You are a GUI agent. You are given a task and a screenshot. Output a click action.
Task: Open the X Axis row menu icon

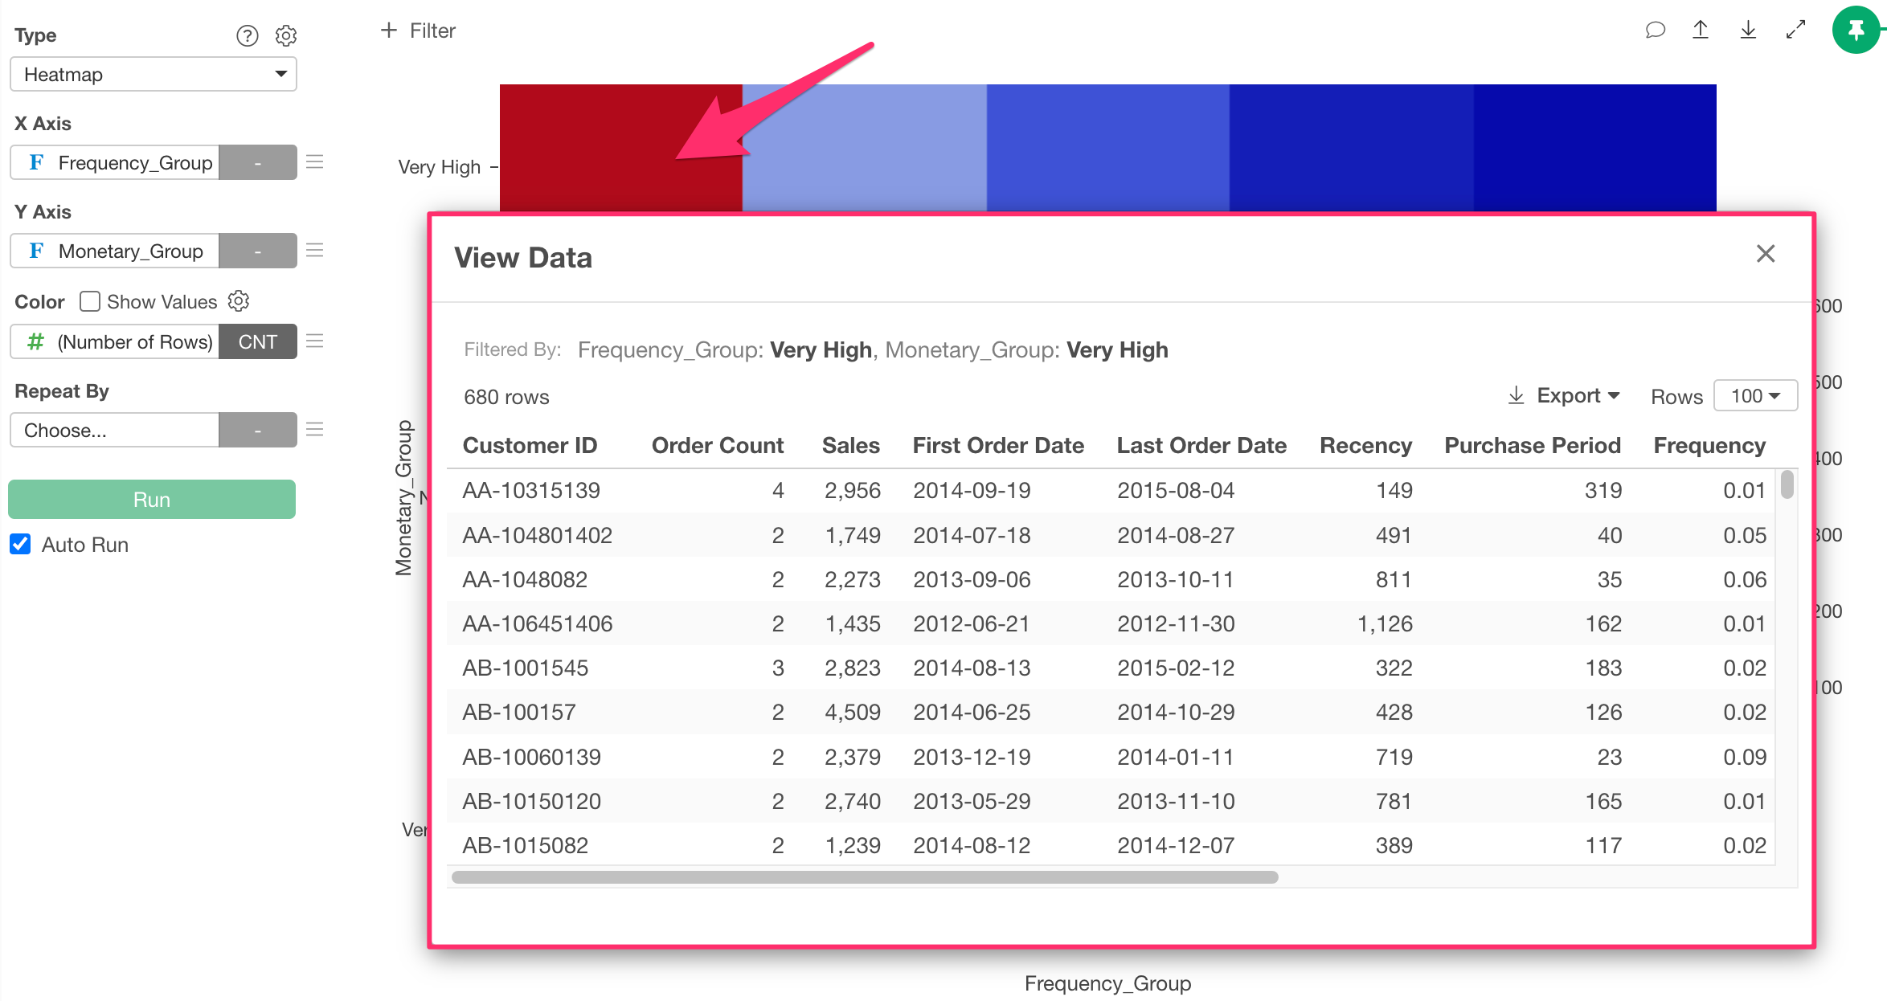point(315,162)
